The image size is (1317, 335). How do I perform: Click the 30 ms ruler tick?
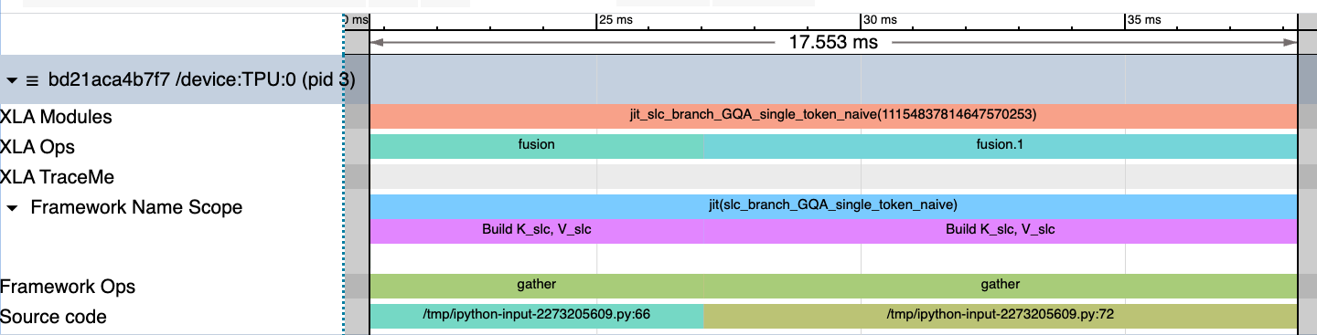point(881,19)
